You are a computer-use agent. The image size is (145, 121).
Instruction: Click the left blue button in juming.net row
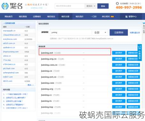(x=119, y=53)
